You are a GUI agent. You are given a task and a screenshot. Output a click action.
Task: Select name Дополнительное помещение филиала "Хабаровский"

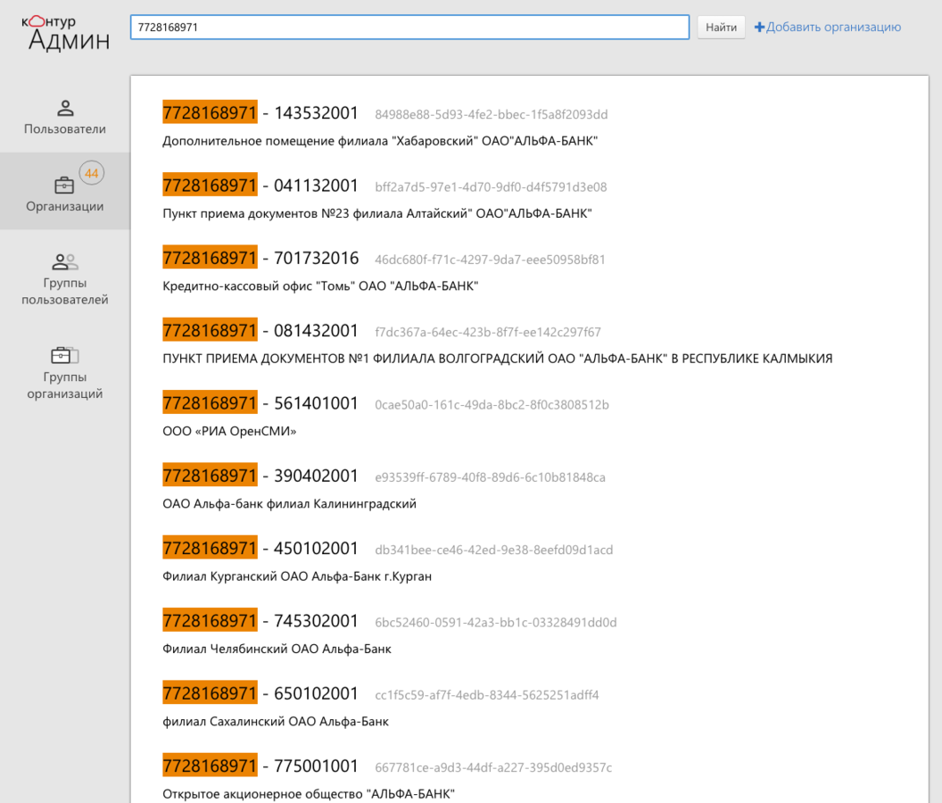click(x=380, y=141)
